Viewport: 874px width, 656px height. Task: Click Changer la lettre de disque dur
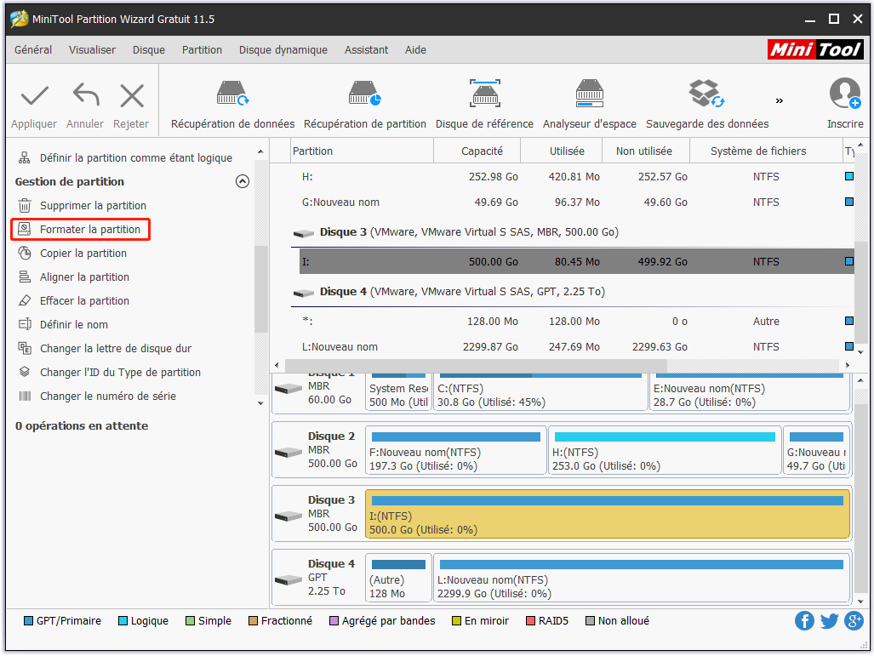coord(105,348)
